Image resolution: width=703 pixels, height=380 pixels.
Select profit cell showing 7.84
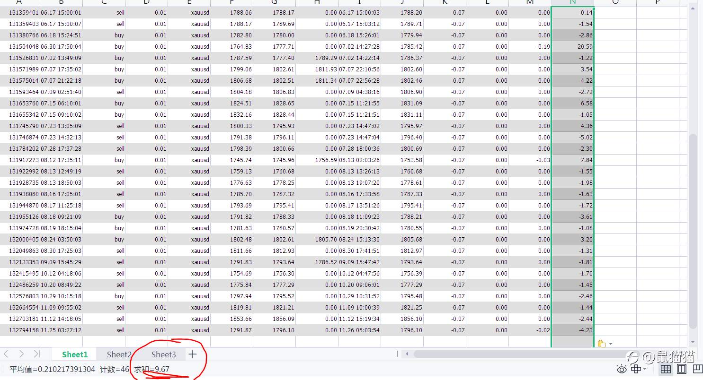(572, 160)
